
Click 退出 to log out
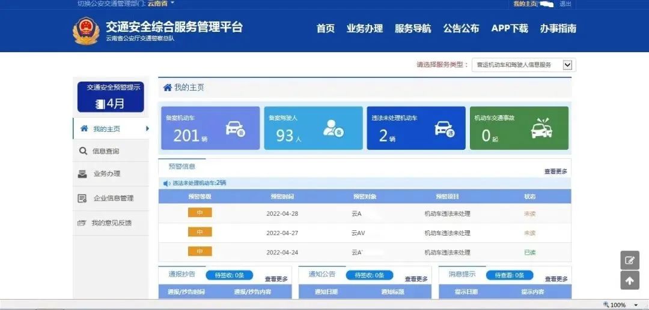pos(565,4)
